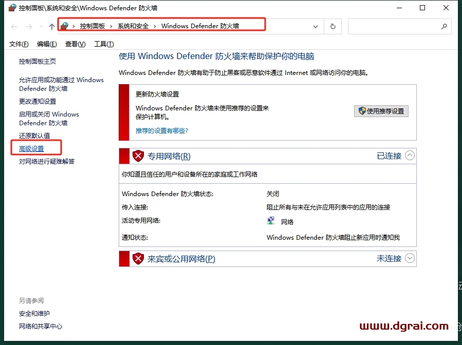Open recent locations dropdown arrow

click(x=41, y=27)
